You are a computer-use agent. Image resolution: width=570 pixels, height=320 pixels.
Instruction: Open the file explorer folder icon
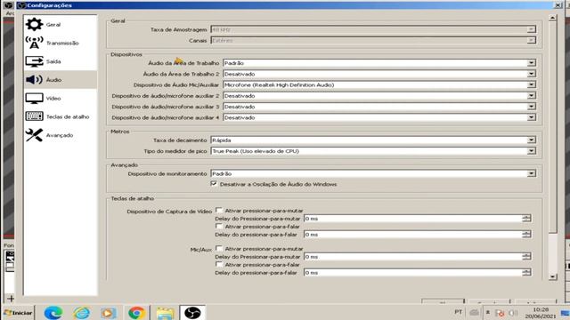165,313
